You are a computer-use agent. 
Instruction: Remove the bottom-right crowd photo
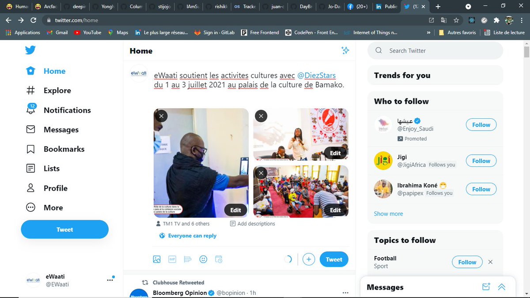coord(261,173)
